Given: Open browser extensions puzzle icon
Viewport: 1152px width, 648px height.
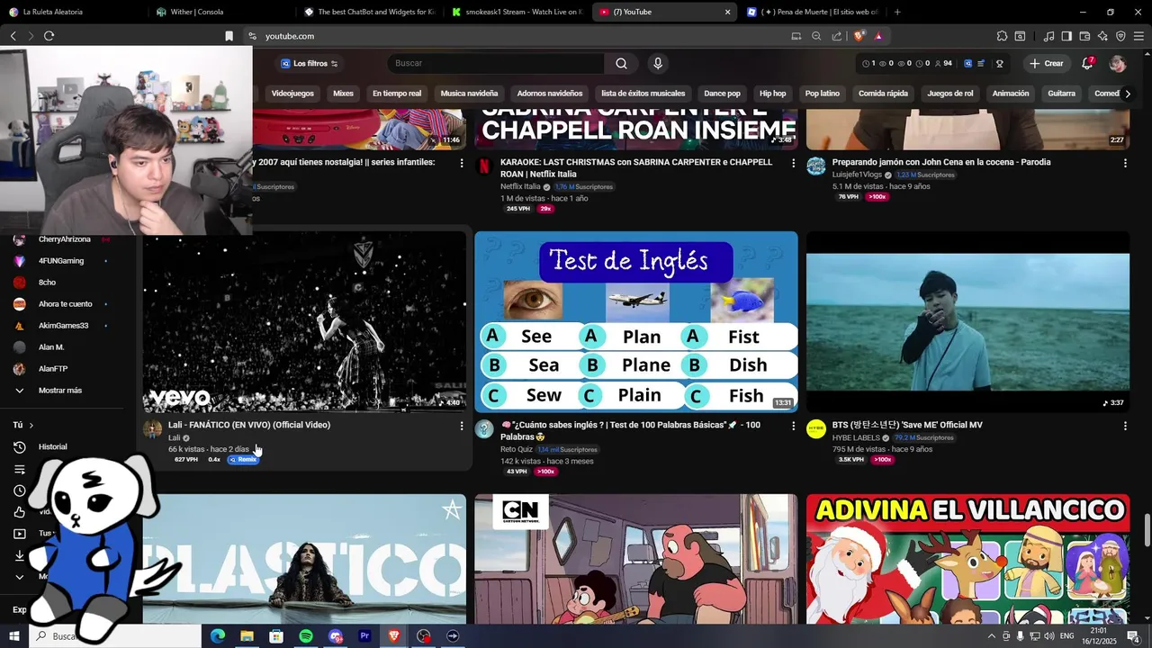Looking at the screenshot, I should click(1002, 36).
